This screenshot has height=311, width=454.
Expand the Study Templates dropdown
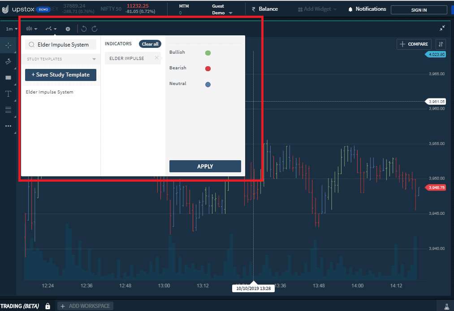pos(61,59)
